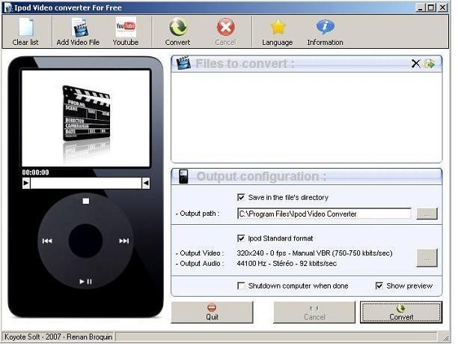Click the iPod icon in Output configuration header

183,176
